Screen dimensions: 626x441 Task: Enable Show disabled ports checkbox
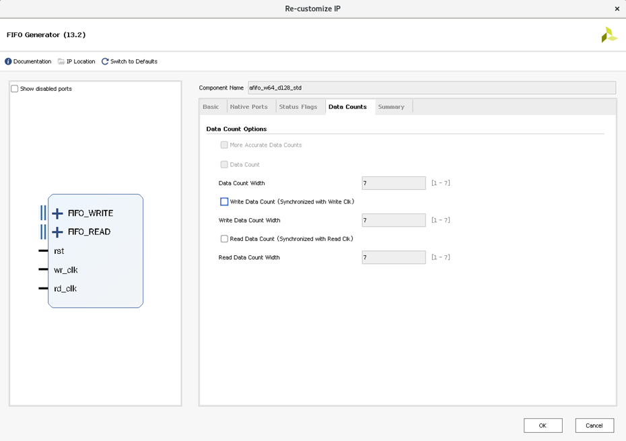(15, 89)
